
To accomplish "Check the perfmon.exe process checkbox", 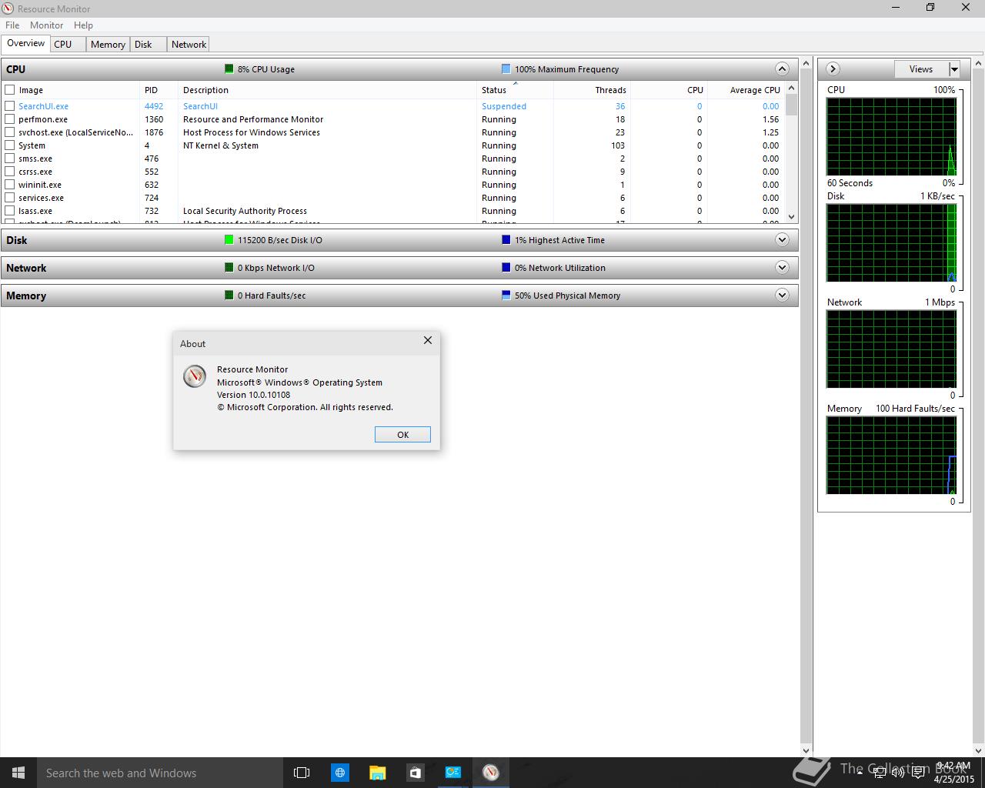I will click(10, 119).
